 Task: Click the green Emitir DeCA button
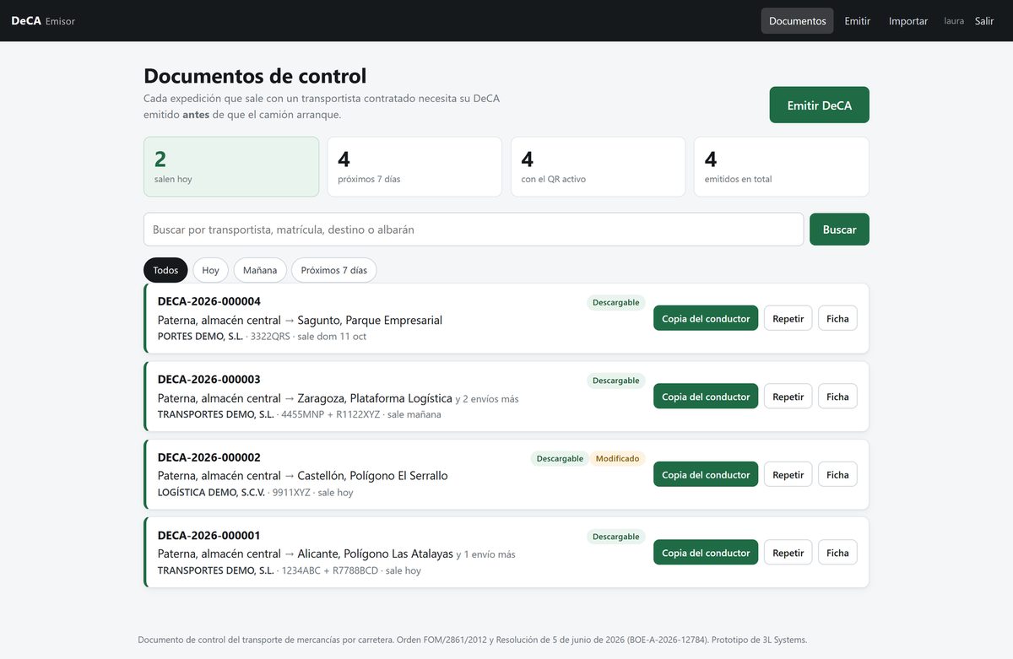click(819, 105)
